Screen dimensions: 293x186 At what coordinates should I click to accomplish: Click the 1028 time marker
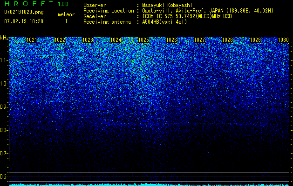228,40
